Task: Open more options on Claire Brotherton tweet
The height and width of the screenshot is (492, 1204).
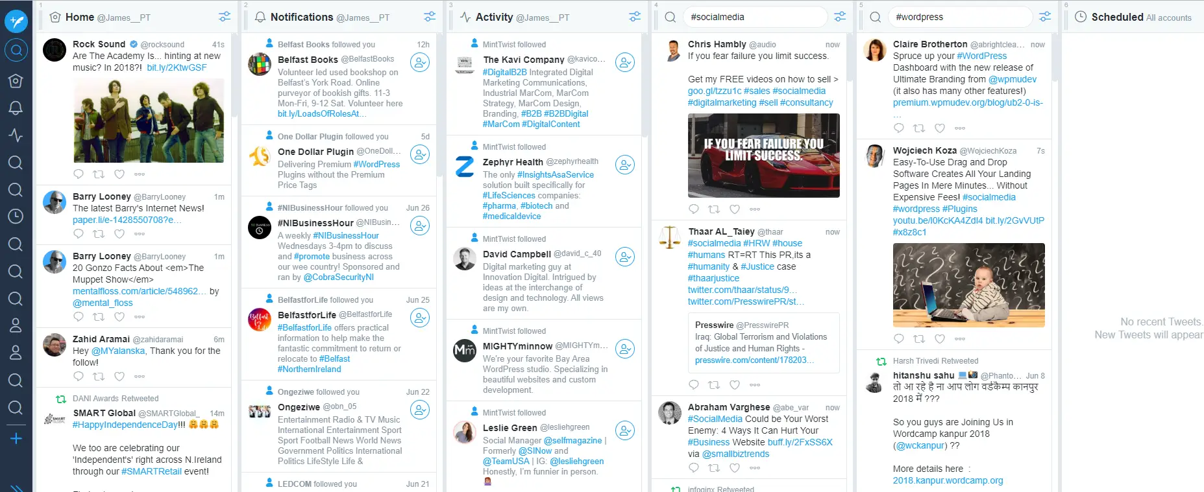Action: click(960, 128)
